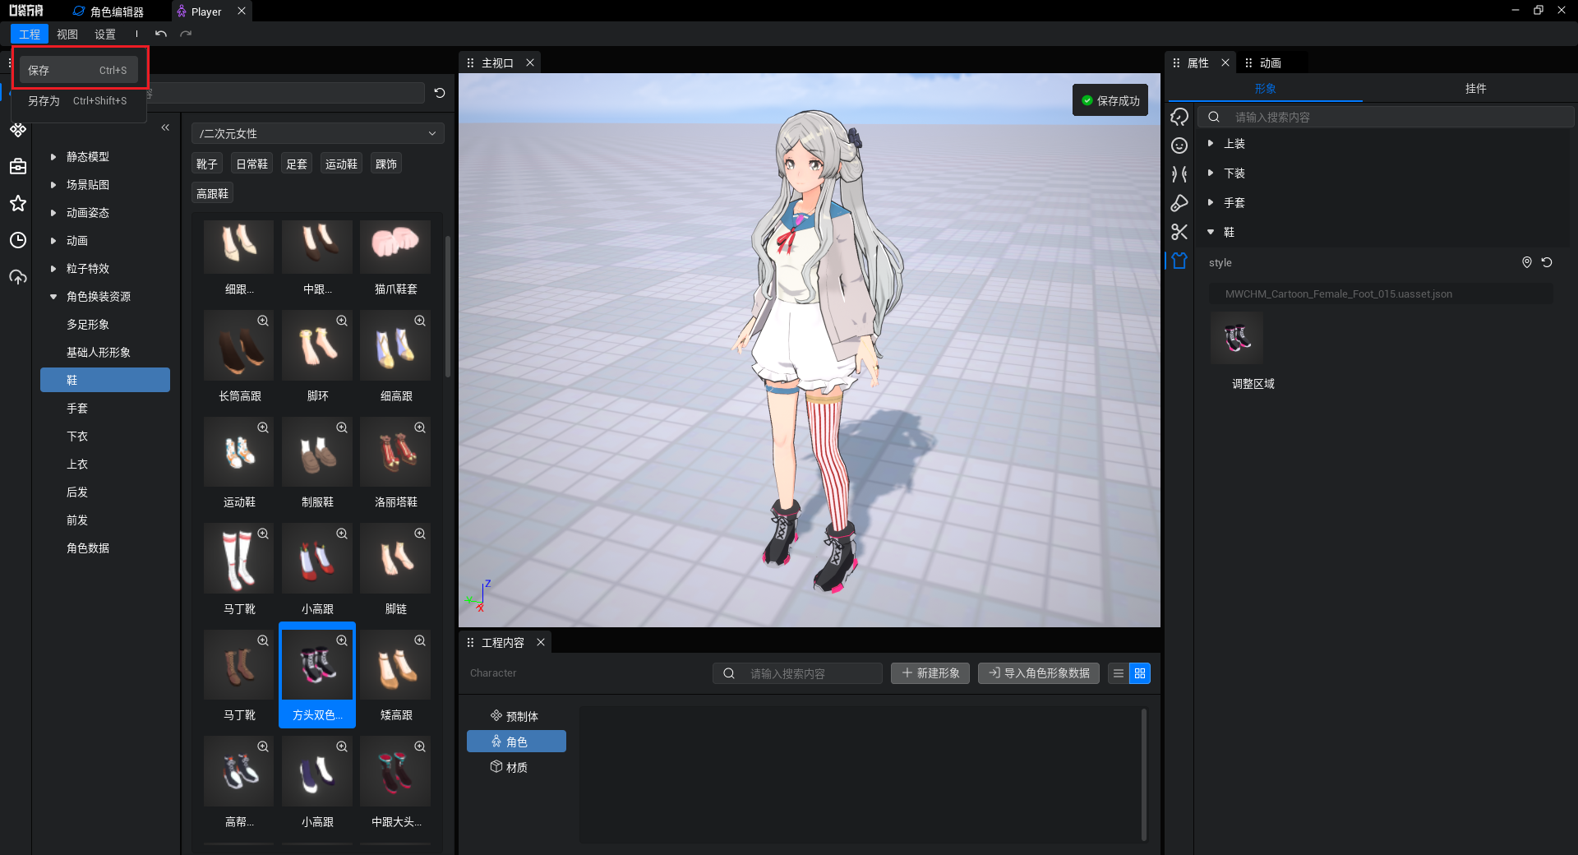Expand the 上装 property group

point(1211,143)
